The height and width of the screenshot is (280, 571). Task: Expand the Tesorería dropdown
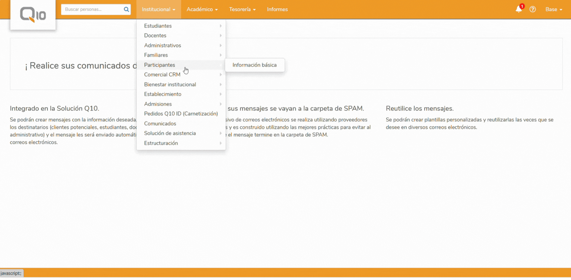(x=242, y=9)
